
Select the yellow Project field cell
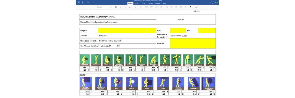point(127,30)
